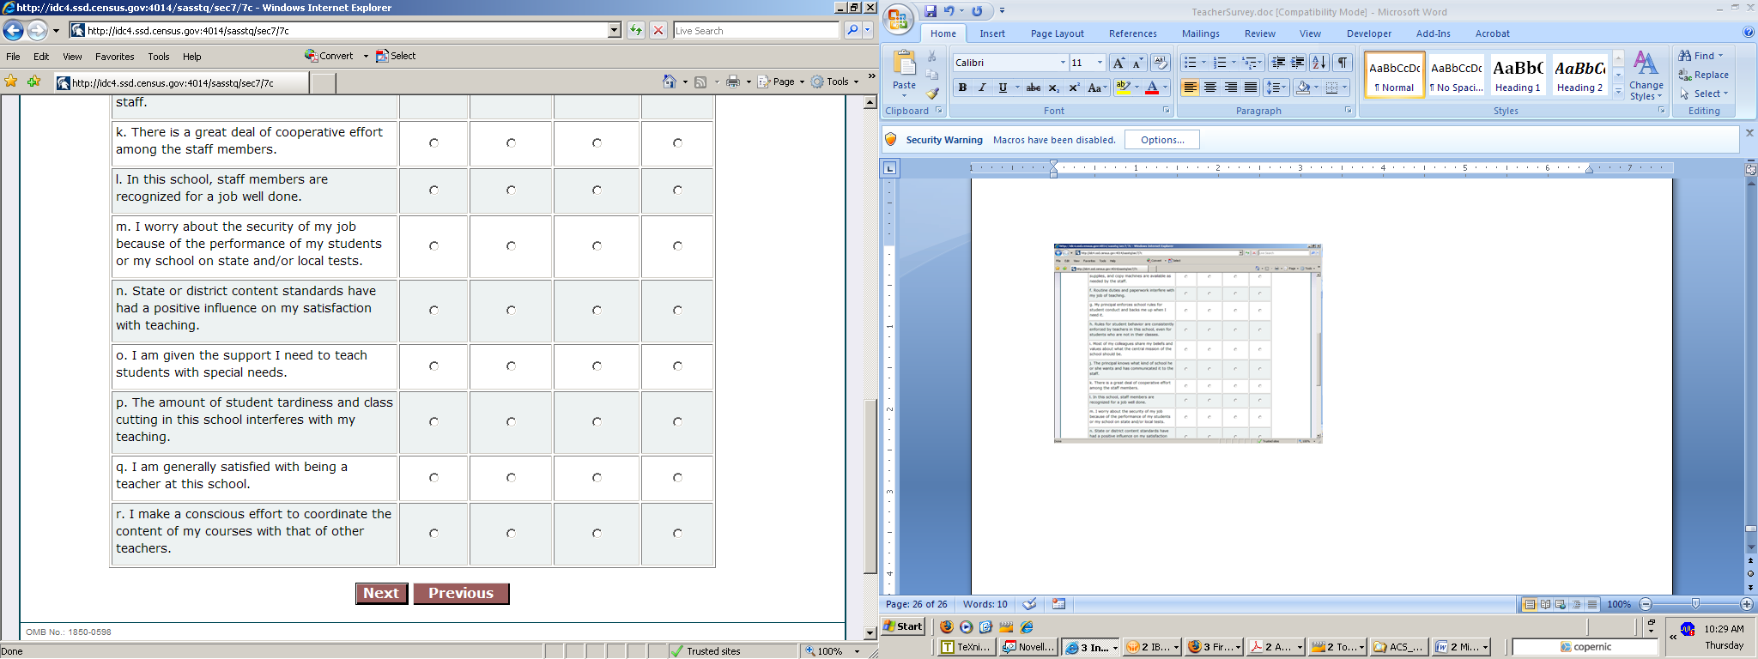This screenshot has width=1758, height=659.
Task: Open the Favorites menu in Internet Explorer
Action: click(115, 57)
